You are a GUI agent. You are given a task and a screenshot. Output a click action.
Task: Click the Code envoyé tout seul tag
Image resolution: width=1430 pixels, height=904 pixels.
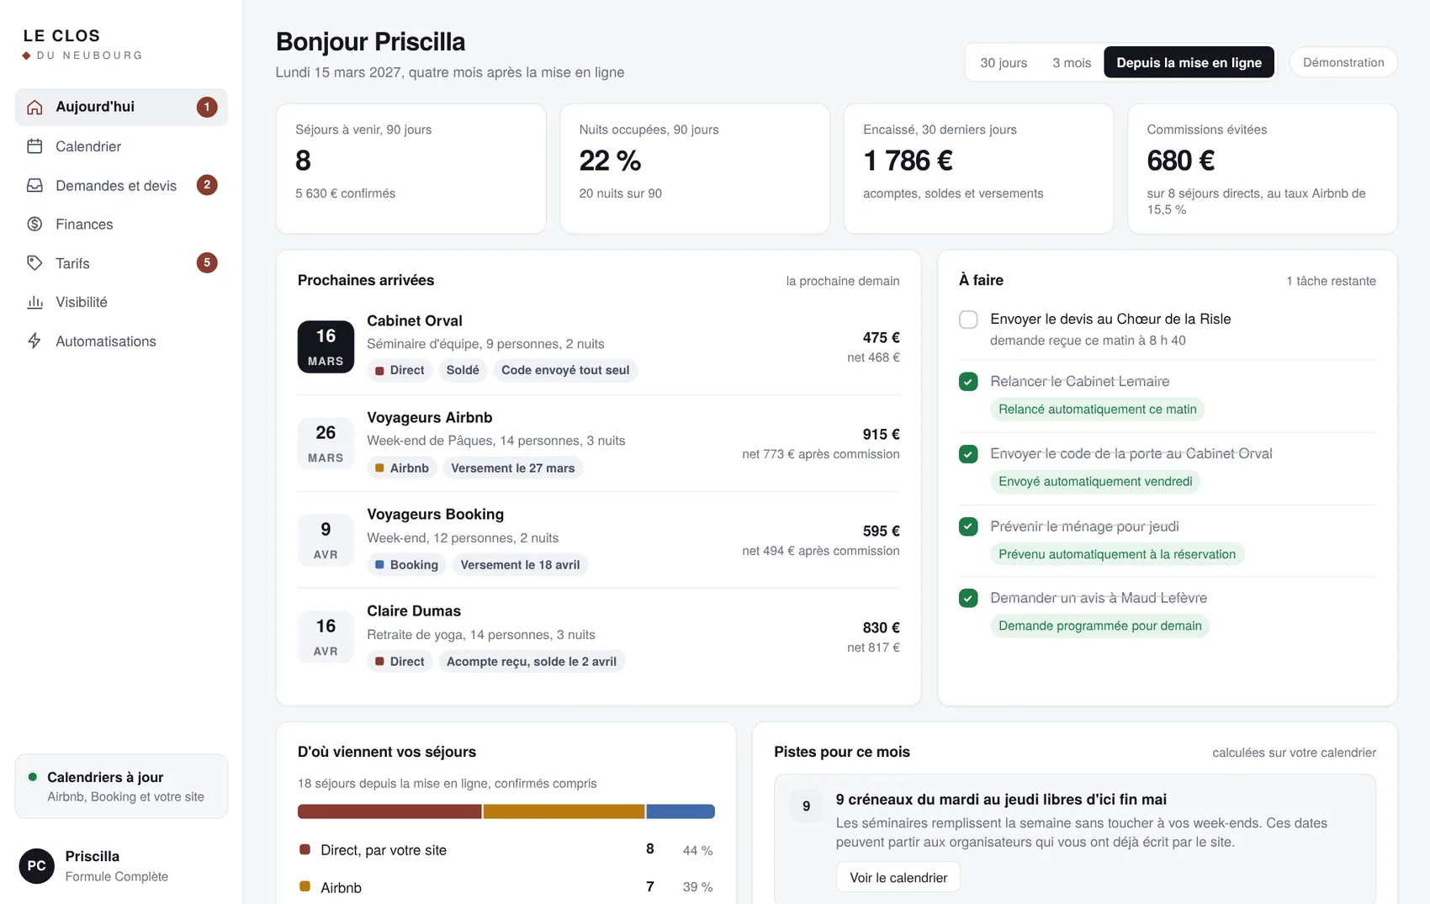[565, 370]
